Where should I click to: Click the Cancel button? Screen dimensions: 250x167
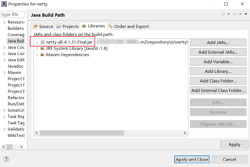(x=229, y=159)
